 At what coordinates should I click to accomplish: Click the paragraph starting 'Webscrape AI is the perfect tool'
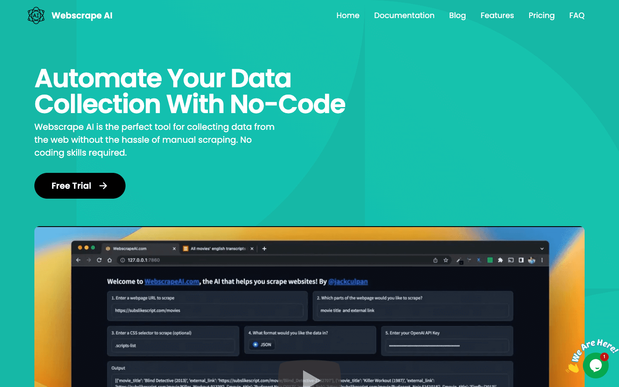[x=155, y=140]
